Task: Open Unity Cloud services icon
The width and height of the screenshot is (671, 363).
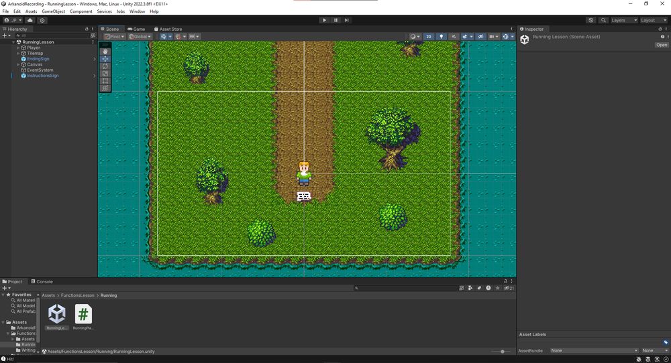Action: pos(30,20)
